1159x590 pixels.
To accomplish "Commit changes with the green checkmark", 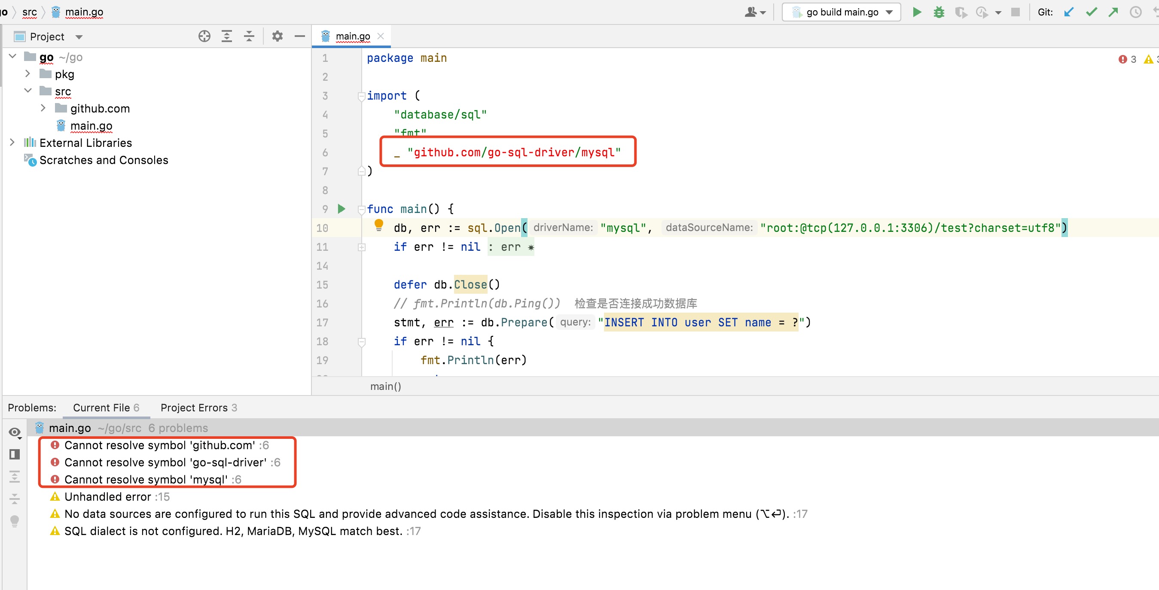I will pos(1092,12).
